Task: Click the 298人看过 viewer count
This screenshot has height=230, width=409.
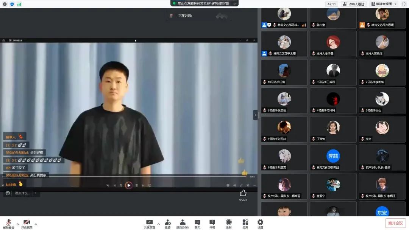Action: (354, 4)
